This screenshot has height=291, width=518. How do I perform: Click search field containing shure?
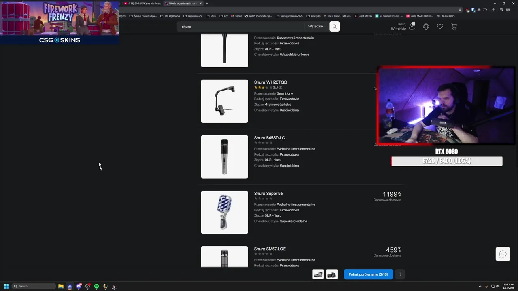point(241,26)
